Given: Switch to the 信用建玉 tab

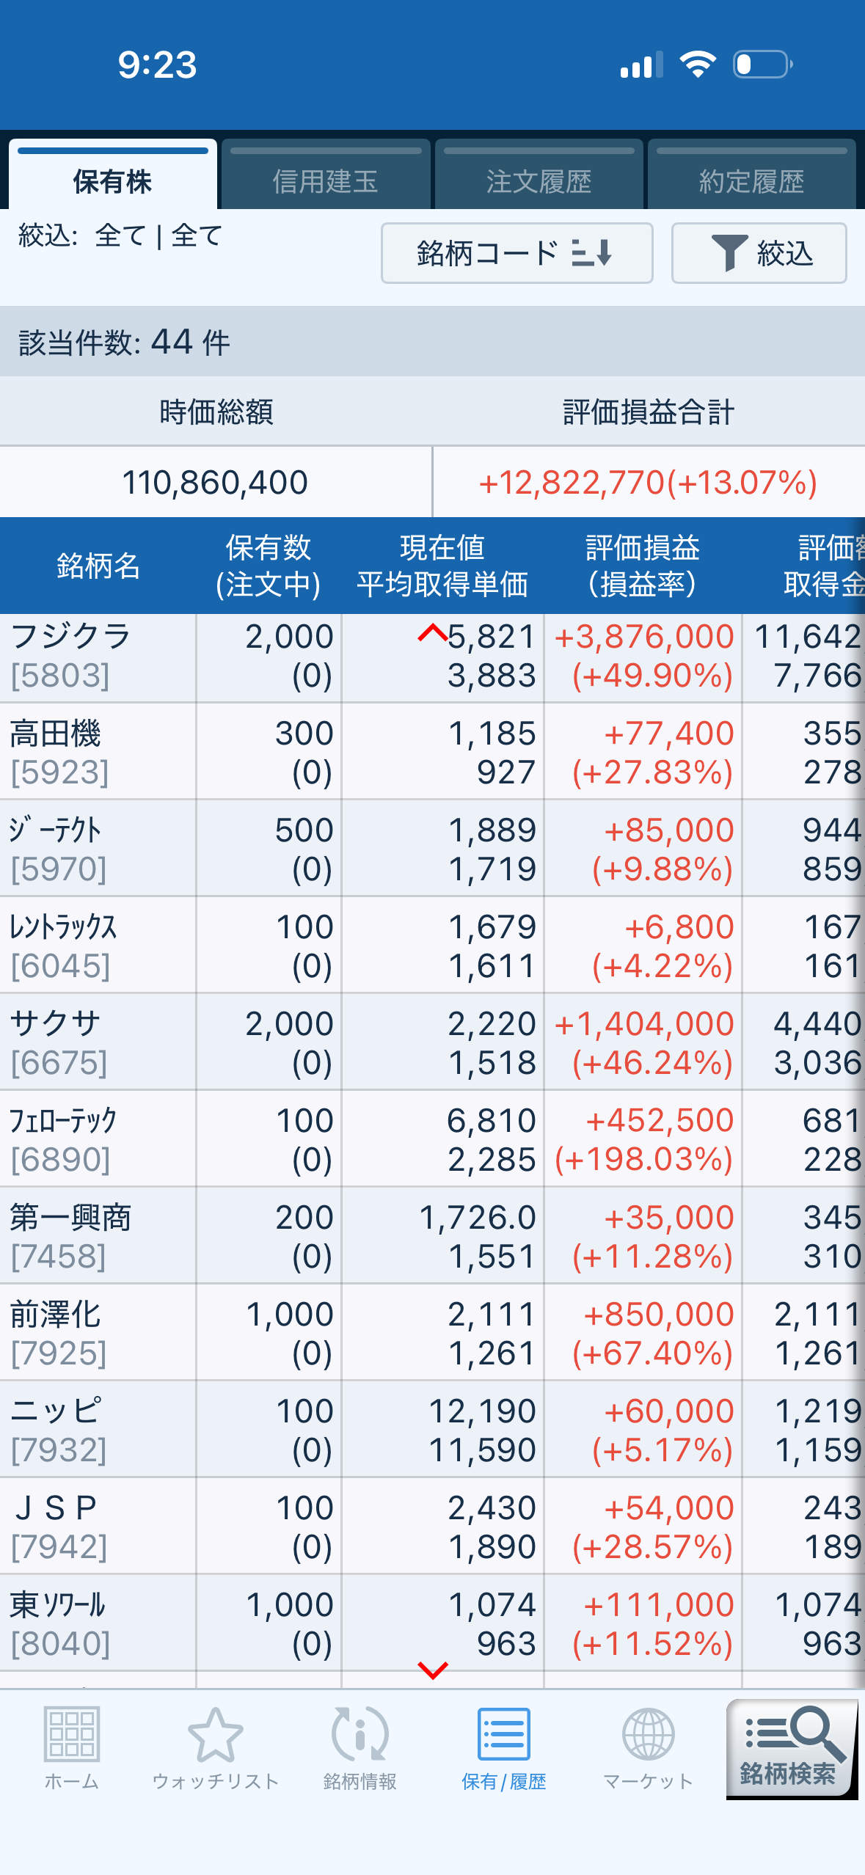Looking at the screenshot, I should 325,181.
